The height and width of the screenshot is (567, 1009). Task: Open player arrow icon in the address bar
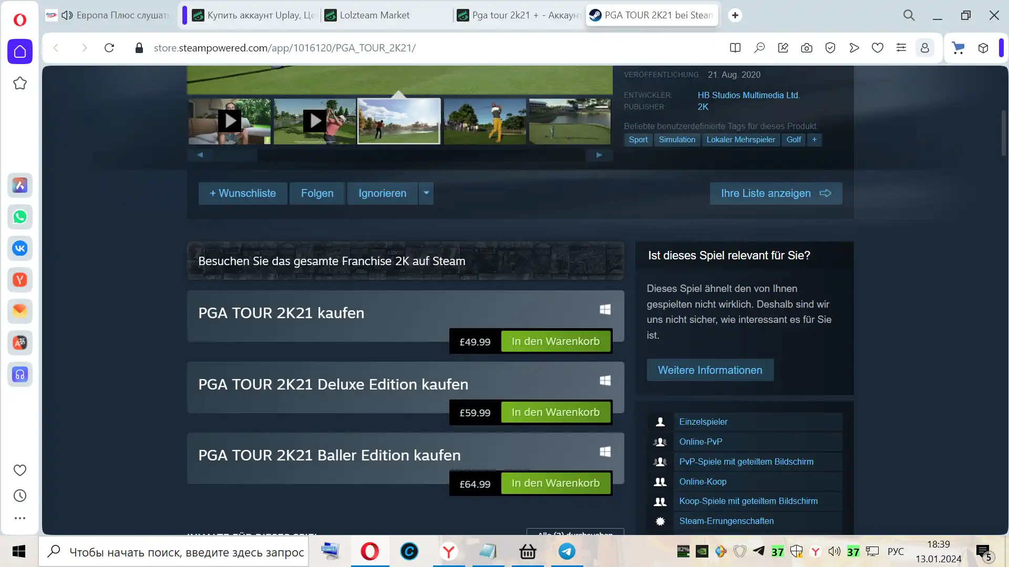854,48
